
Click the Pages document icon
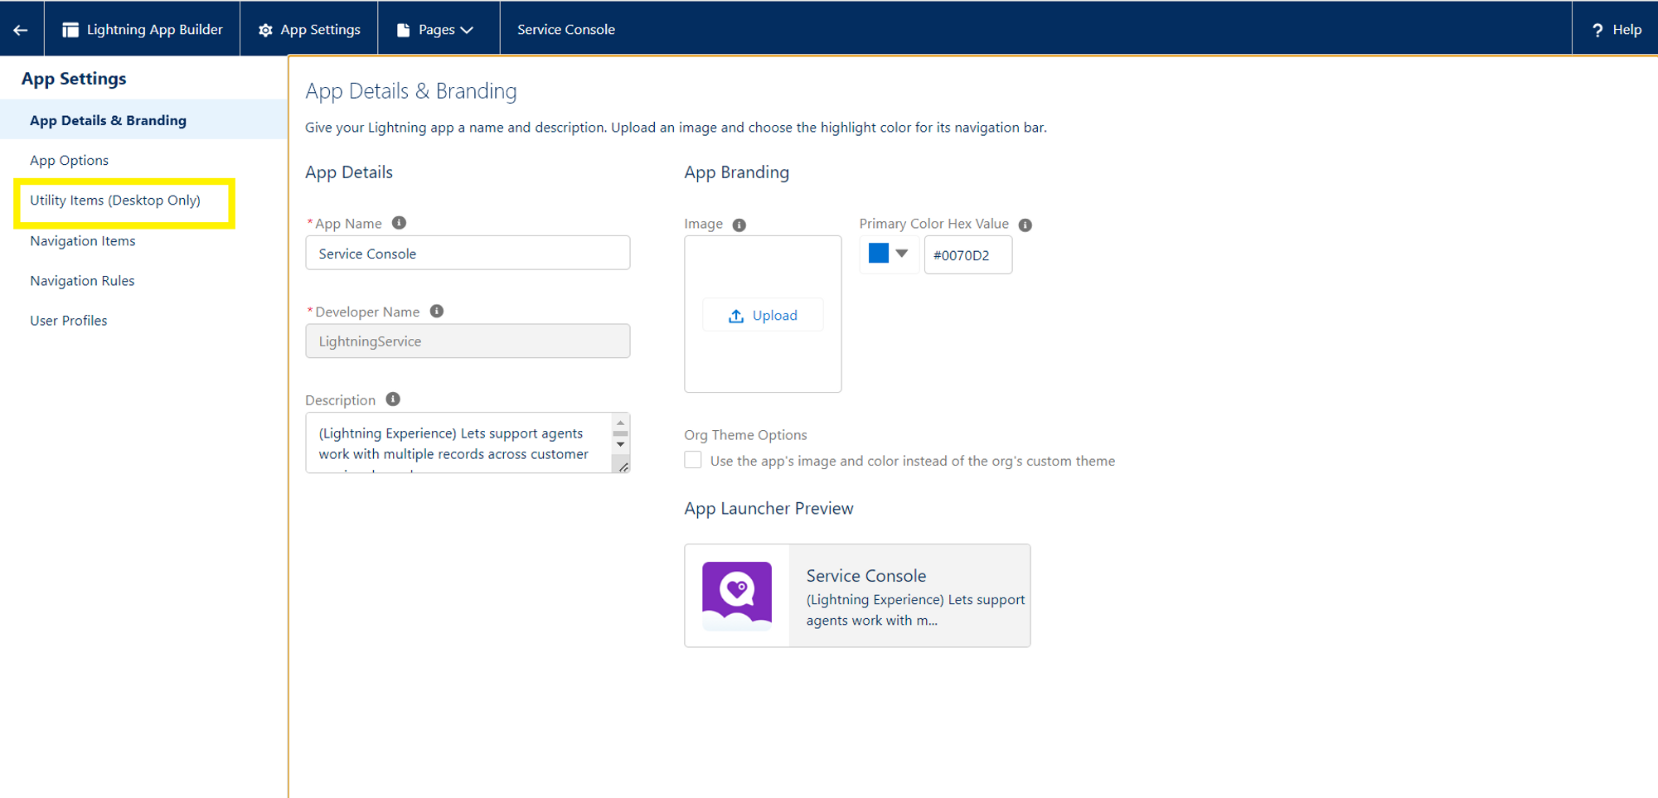click(x=404, y=30)
